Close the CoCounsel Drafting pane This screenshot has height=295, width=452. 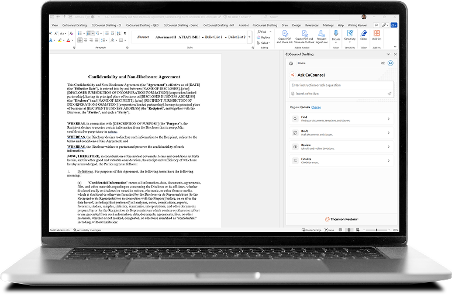(x=395, y=54)
